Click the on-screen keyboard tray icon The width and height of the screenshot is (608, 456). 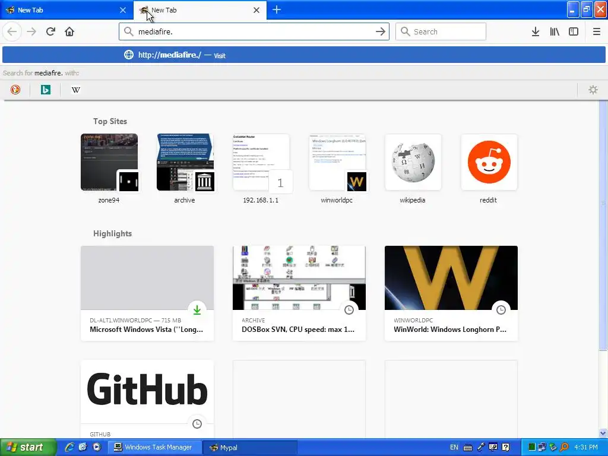468,448
